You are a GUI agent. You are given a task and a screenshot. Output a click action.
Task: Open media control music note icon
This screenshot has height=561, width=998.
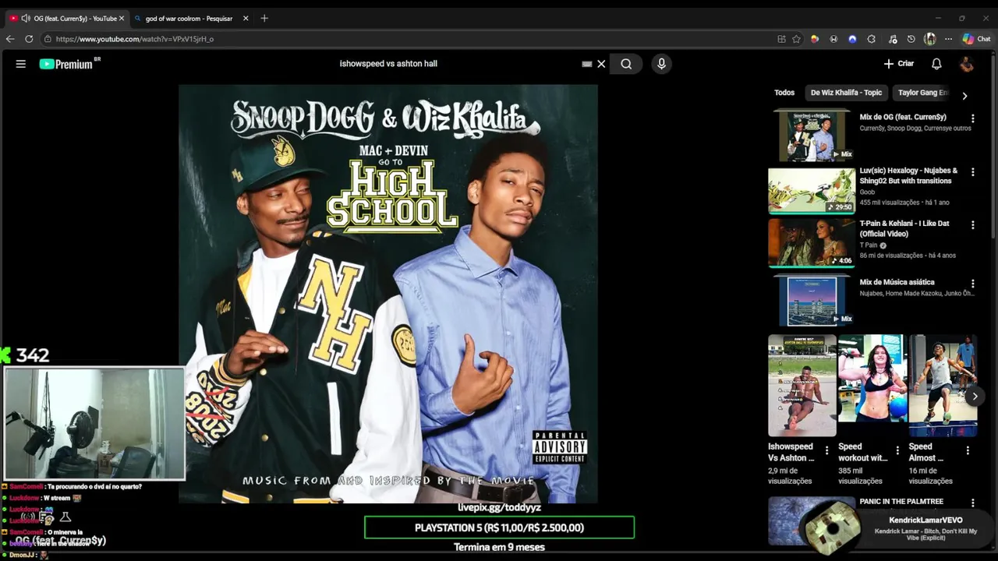pyautogui.click(x=891, y=39)
